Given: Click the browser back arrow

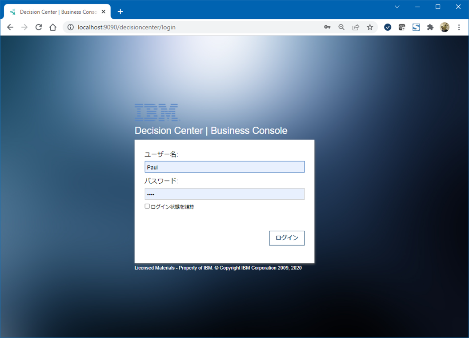Looking at the screenshot, I should coord(10,27).
